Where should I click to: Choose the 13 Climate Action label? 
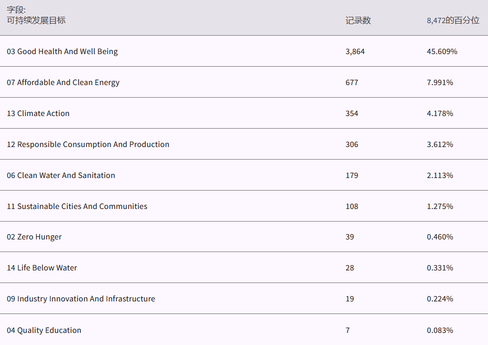[x=38, y=113]
